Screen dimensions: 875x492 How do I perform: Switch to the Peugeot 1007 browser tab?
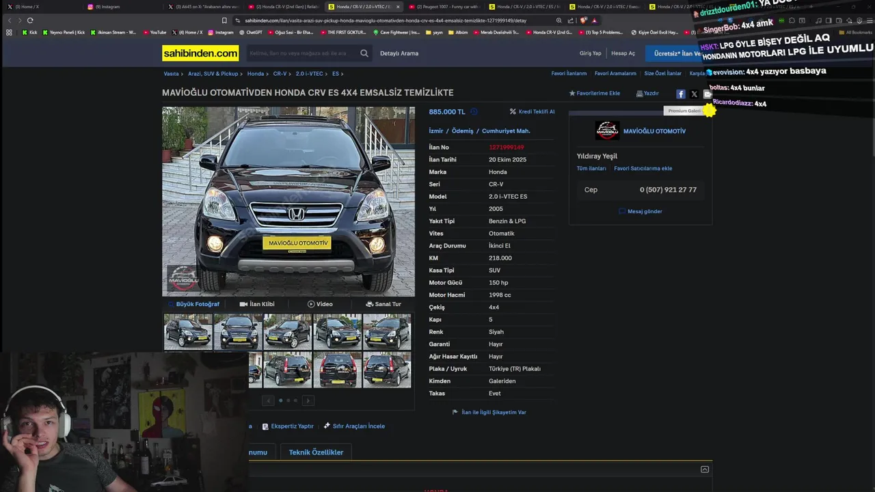coord(444,7)
